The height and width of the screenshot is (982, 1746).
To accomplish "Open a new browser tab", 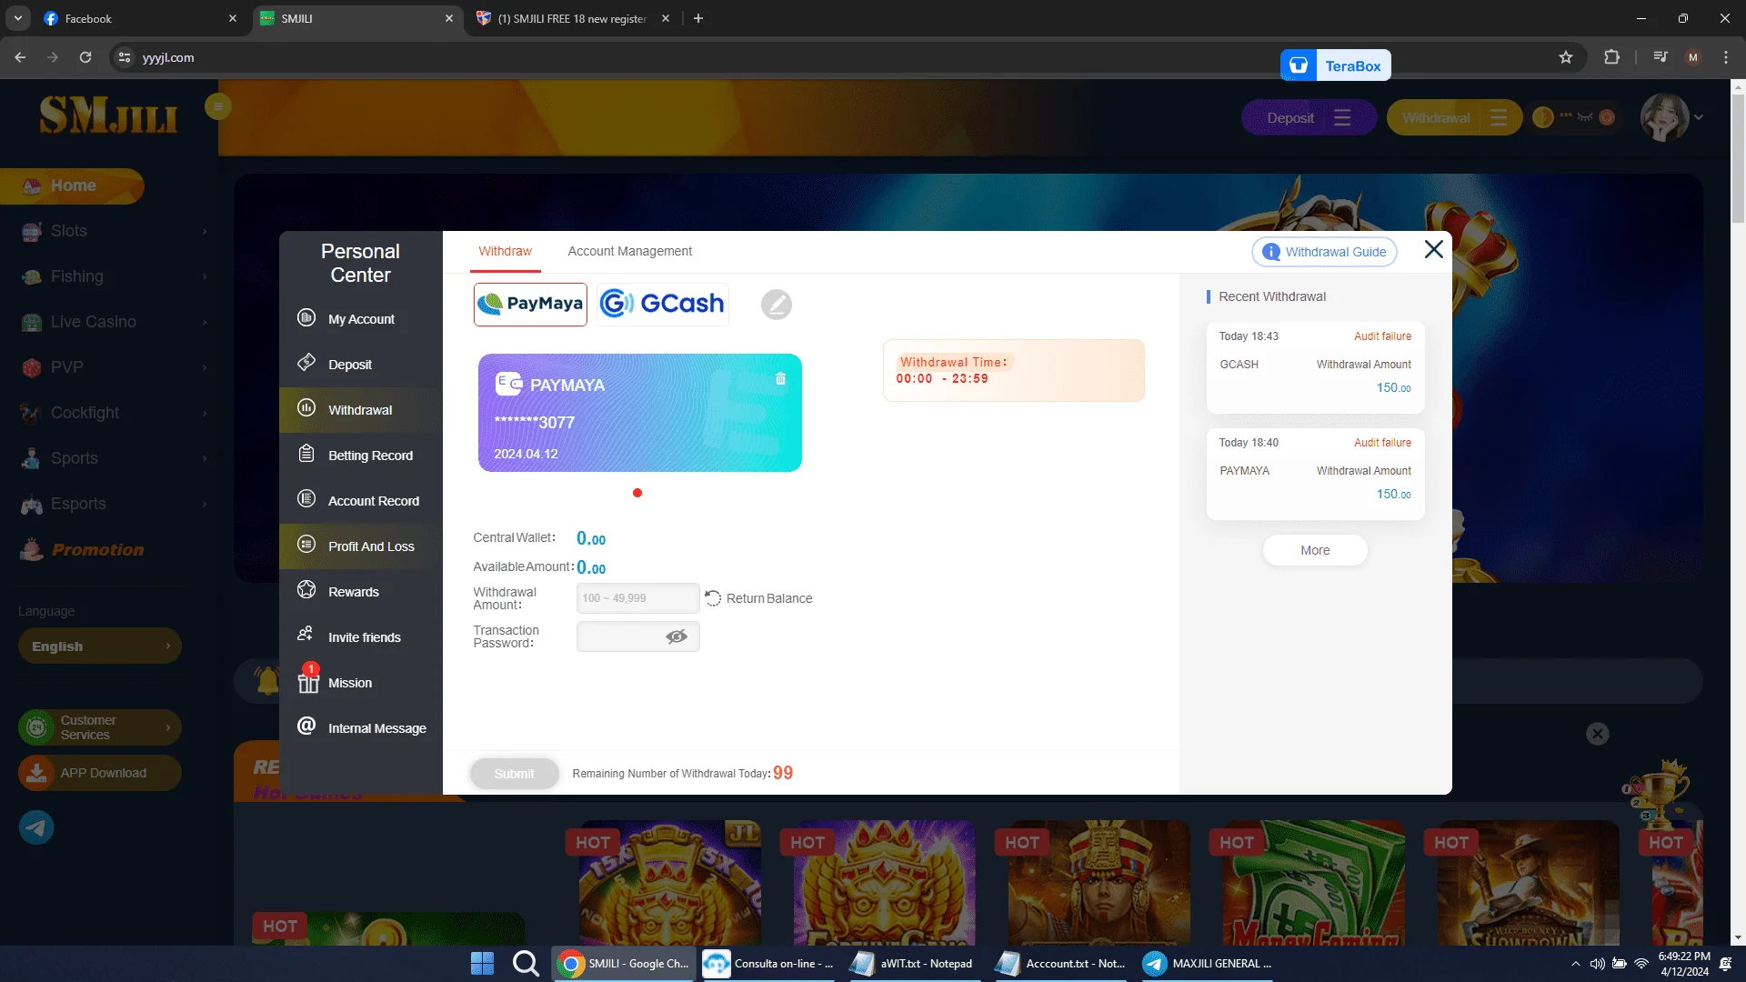I will pyautogui.click(x=698, y=18).
